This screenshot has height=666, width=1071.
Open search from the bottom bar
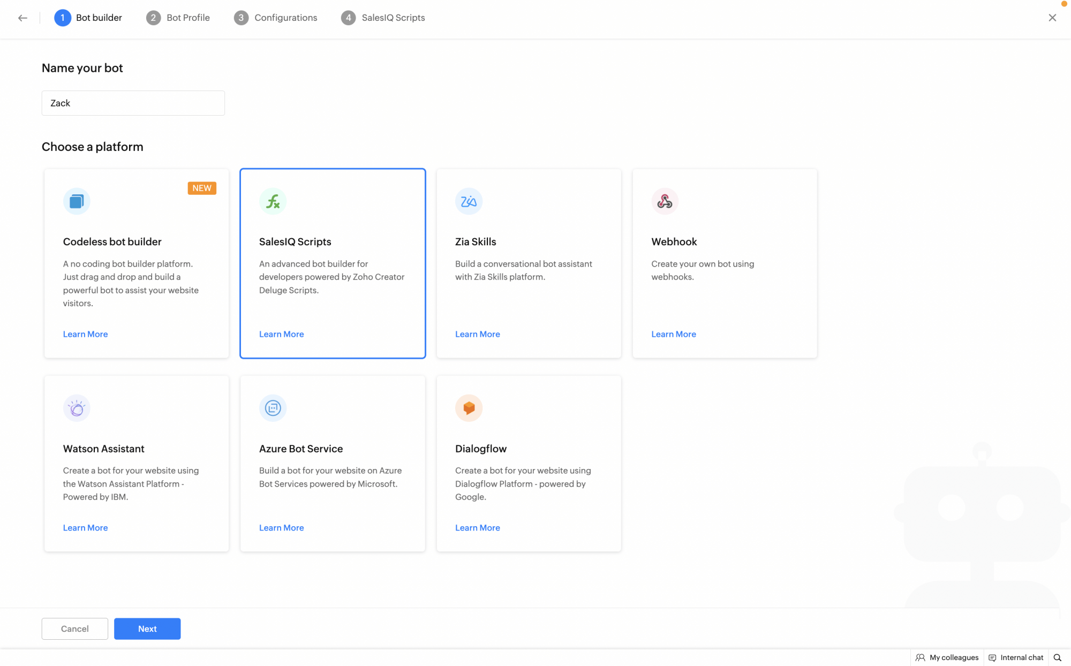(x=1058, y=657)
